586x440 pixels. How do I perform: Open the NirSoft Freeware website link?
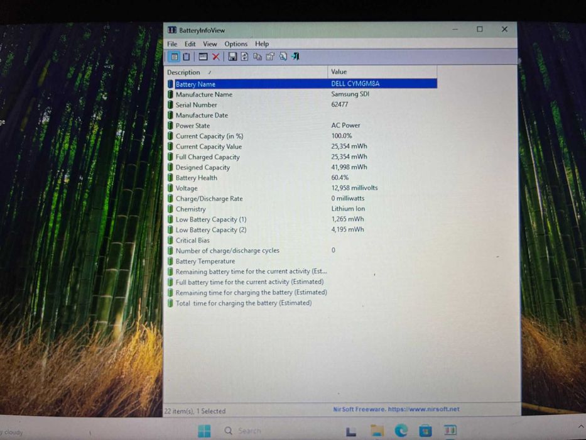coord(396,409)
